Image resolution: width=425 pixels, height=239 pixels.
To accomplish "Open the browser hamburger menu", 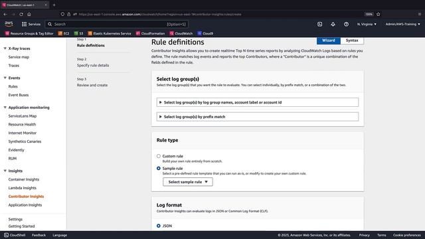I will tap(420, 14).
